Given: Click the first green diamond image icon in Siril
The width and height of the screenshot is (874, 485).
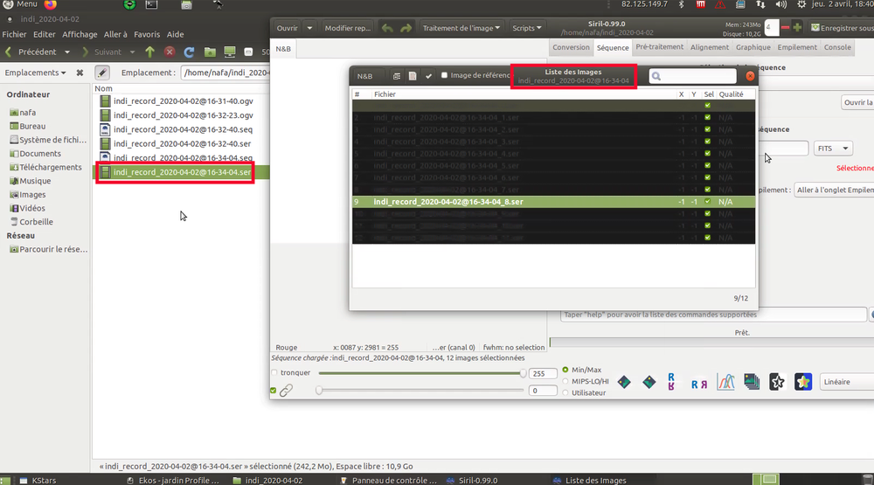Looking at the screenshot, I should coord(624,382).
